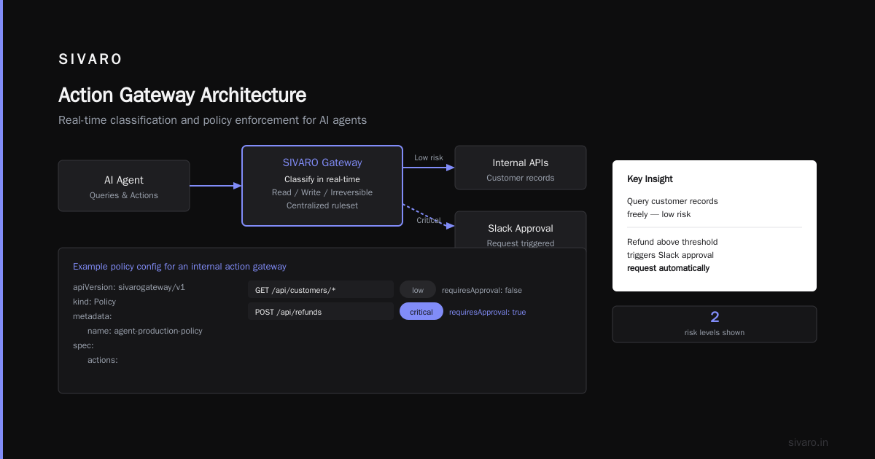
Task: Click 'Read / Write / Irreversible' text
Action: click(322, 192)
